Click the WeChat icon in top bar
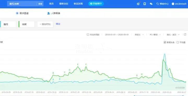Screen dimensions: 188x96 (151, 4)
